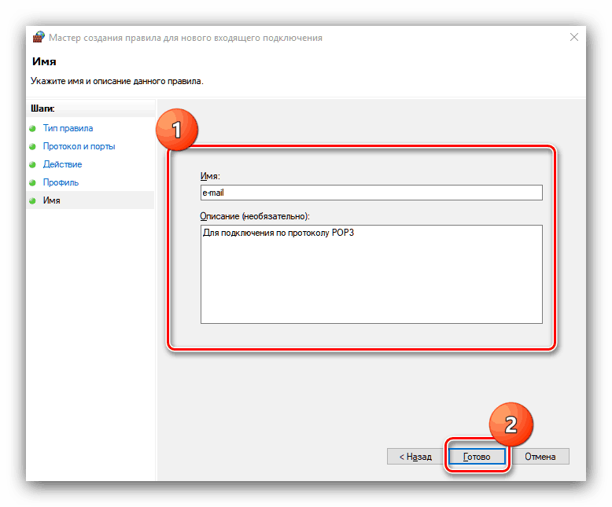This screenshot has width=612, height=507.
Task: Click green bullet next to Действие
Action: click(x=32, y=164)
